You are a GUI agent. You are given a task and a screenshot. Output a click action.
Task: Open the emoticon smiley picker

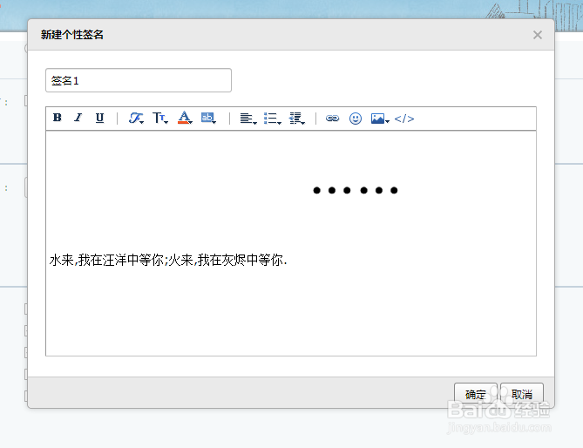click(356, 119)
